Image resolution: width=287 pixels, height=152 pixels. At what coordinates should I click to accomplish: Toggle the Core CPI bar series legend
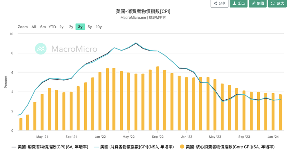tap(227, 147)
